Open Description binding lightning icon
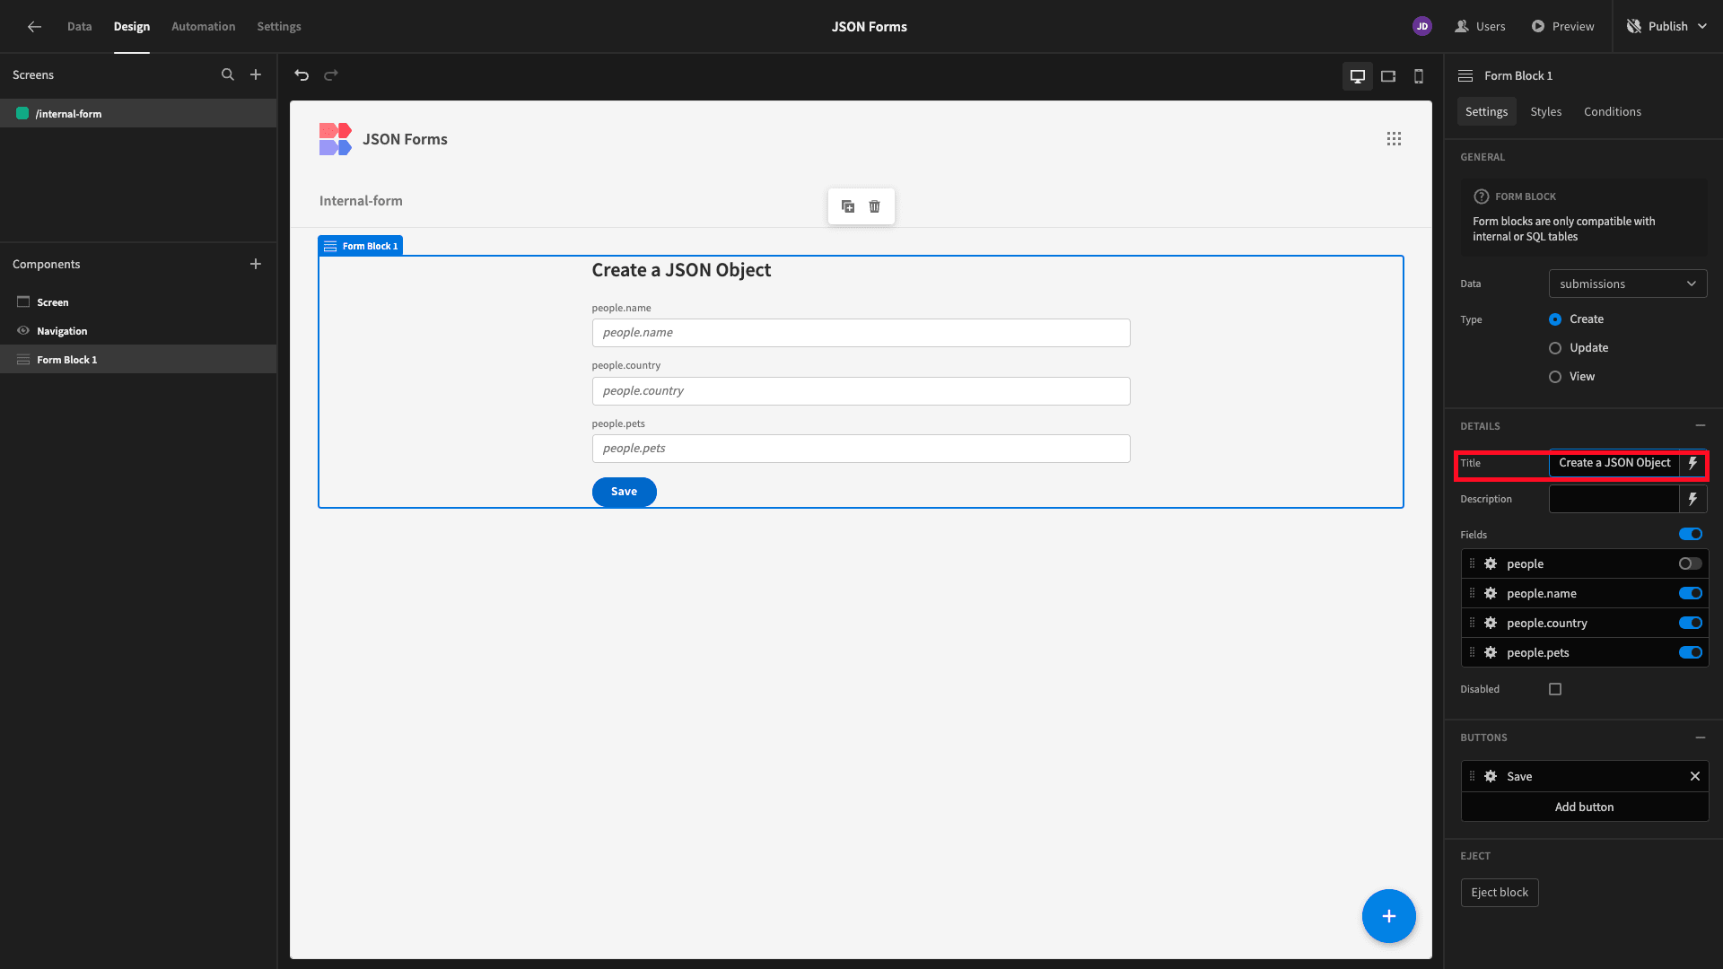The image size is (1723, 969). (1693, 499)
